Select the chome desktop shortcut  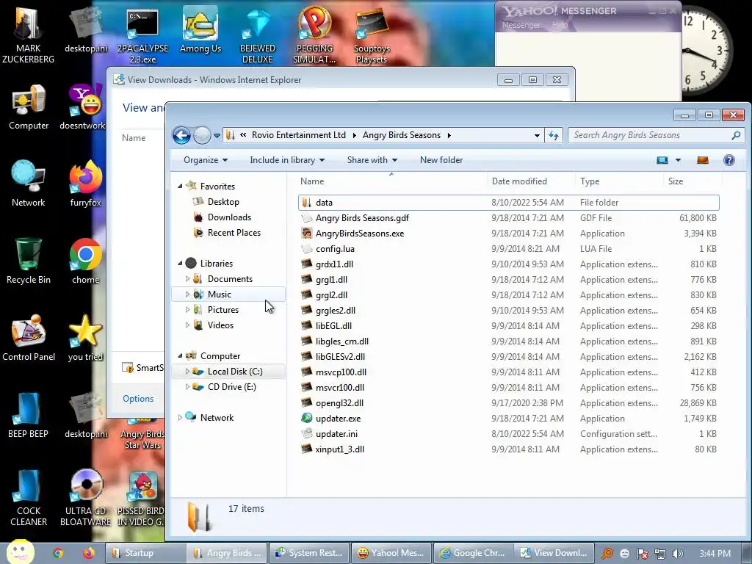click(x=85, y=261)
